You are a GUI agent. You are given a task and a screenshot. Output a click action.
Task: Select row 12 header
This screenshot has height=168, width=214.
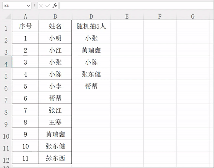6,158
